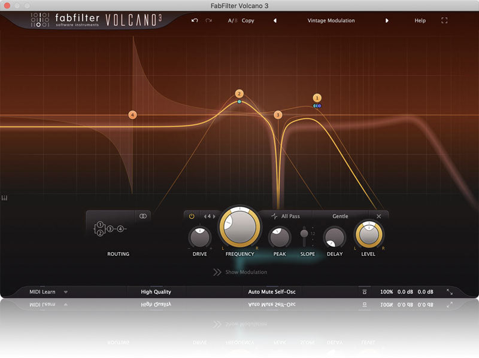479x358 pixels.
Task: Show the piano keyboard display icon
Action: coord(4,198)
